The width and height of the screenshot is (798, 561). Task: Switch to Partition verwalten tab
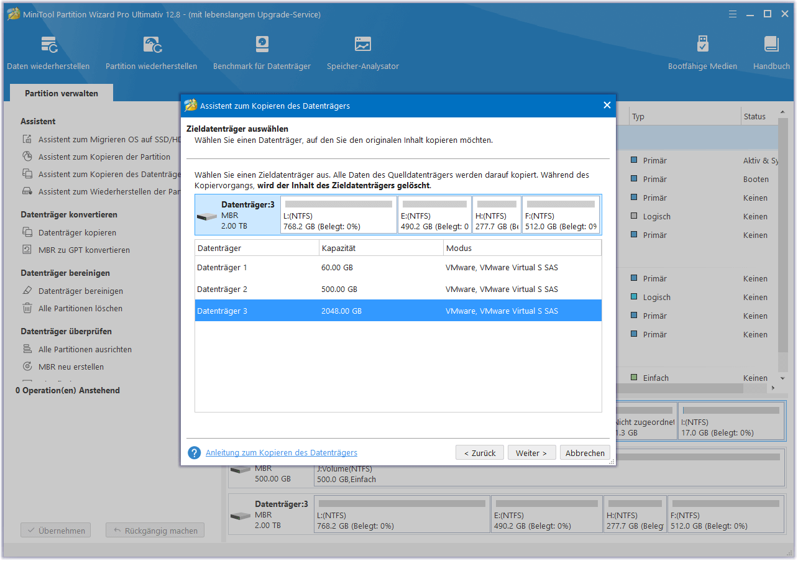62,93
